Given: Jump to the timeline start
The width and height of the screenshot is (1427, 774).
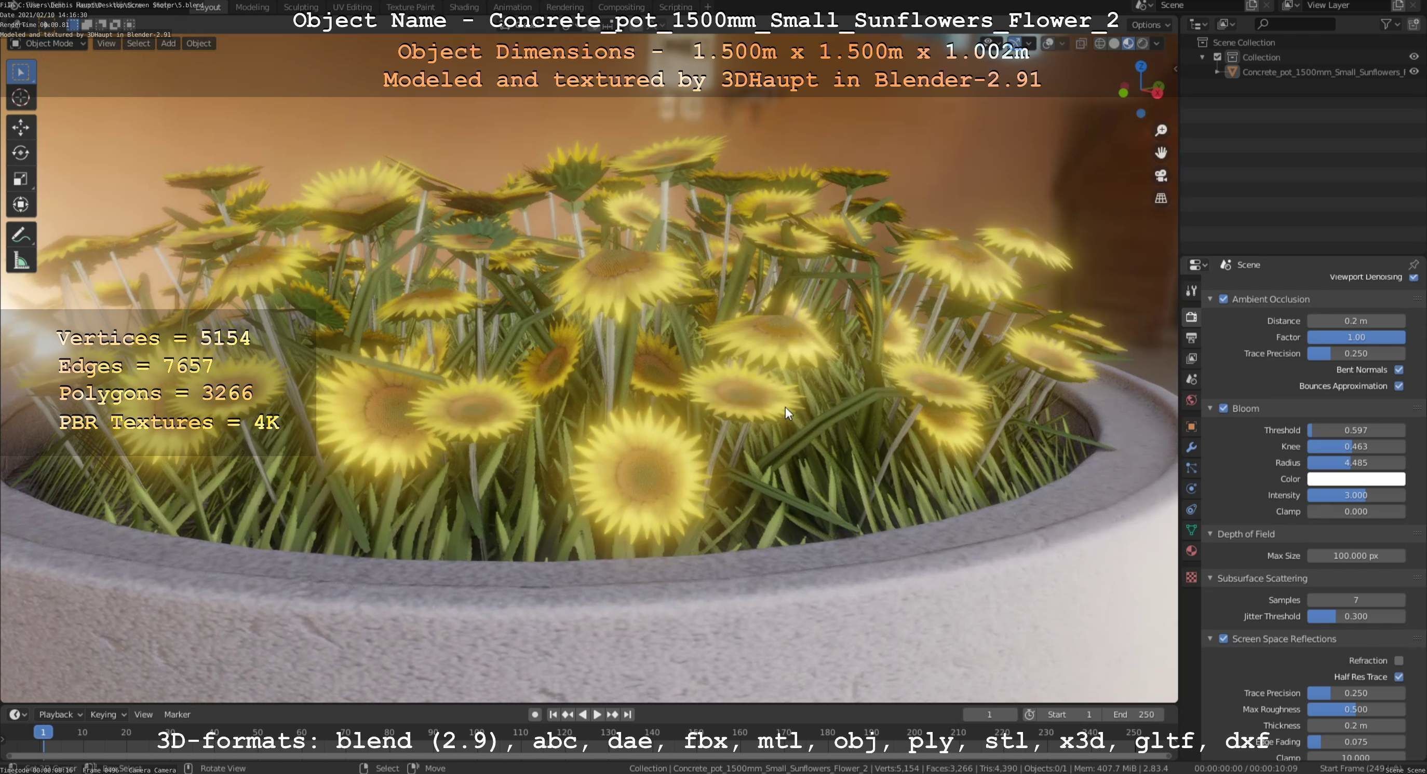Looking at the screenshot, I should (x=553, y=715).
